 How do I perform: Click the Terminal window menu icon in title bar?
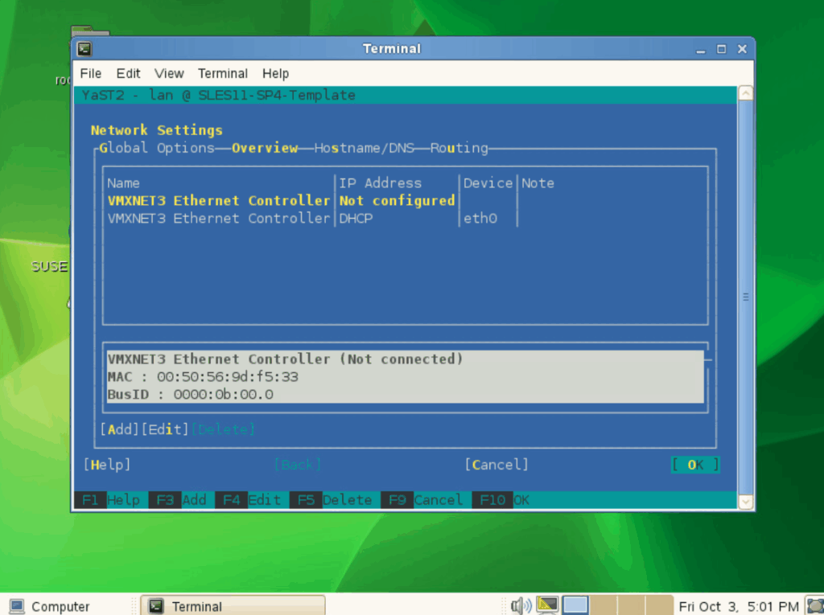point(84,49)
